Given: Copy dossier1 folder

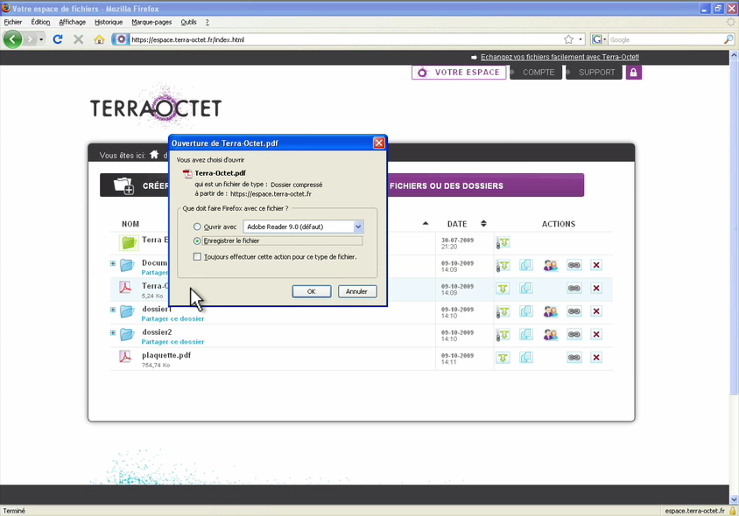Looking at the screenshot, I should click(x=526, y=311).
